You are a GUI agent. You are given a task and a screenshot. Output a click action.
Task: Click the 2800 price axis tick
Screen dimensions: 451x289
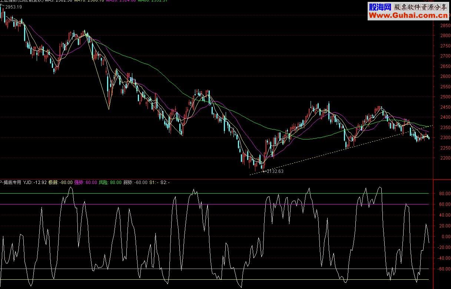tap(445, 36)
